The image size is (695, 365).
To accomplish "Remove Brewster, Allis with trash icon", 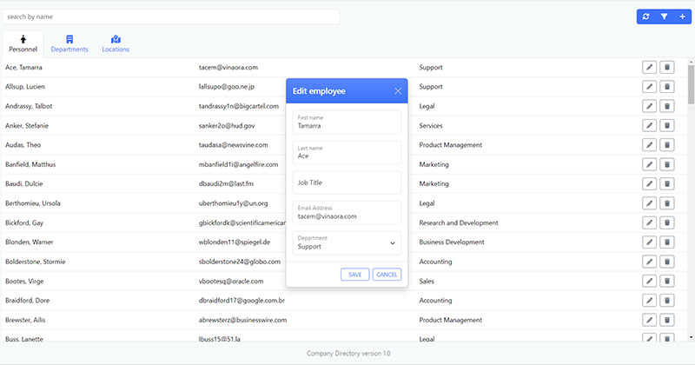I will pos(667,320).
